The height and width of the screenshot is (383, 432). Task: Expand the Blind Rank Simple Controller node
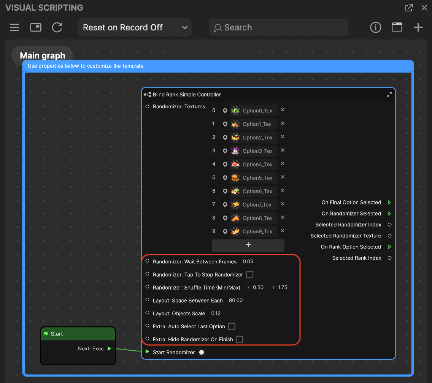tap(389, 95)
